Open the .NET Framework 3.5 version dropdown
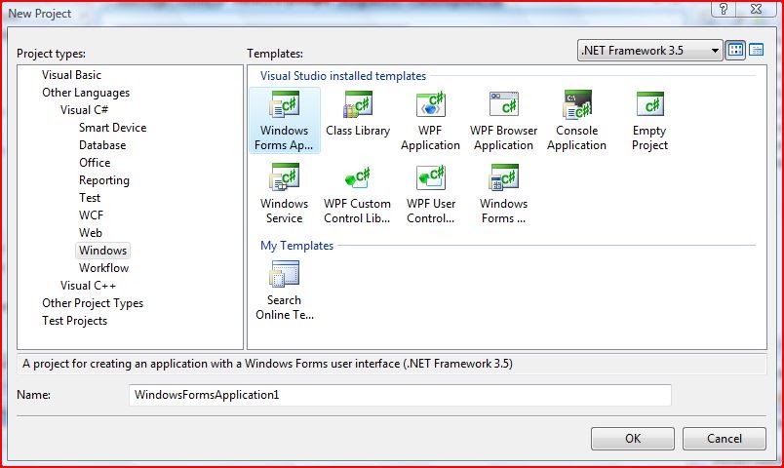 pyautogui.click(x=650, y=51)
